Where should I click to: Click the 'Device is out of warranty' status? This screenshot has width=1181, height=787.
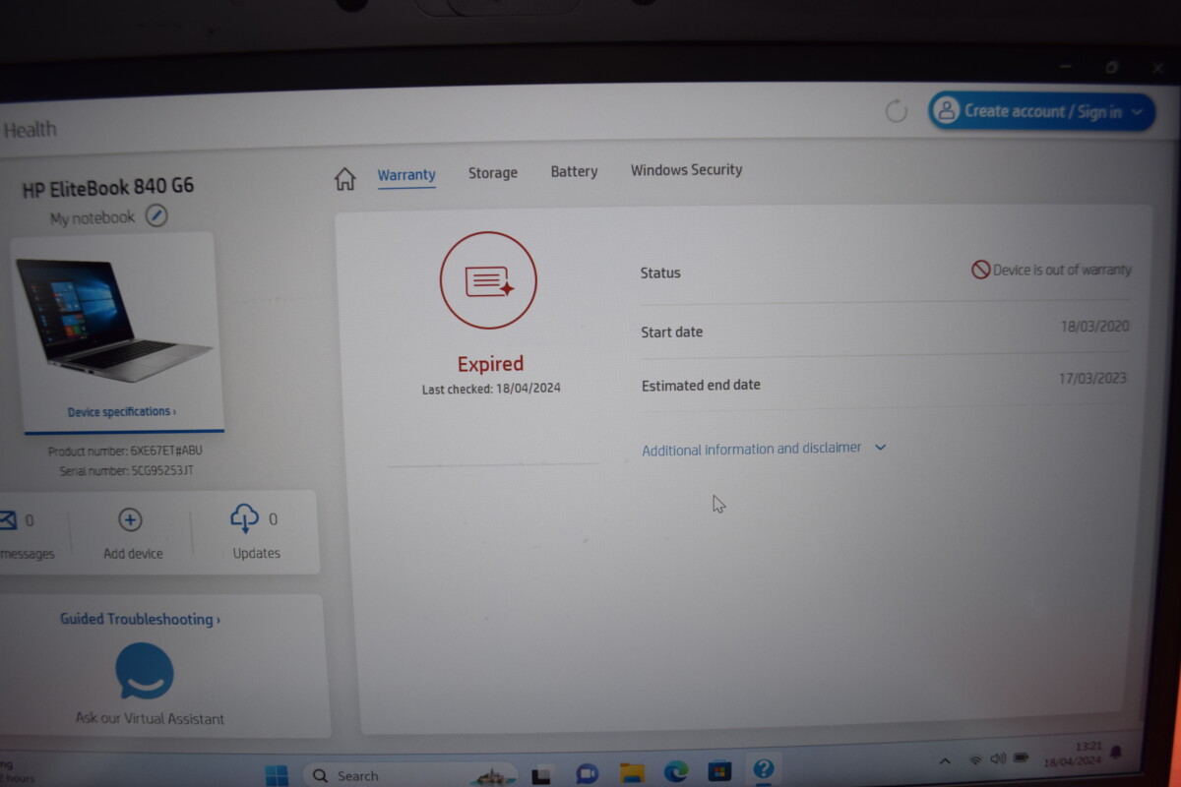pyautogui.click(x=1051, y=270)
